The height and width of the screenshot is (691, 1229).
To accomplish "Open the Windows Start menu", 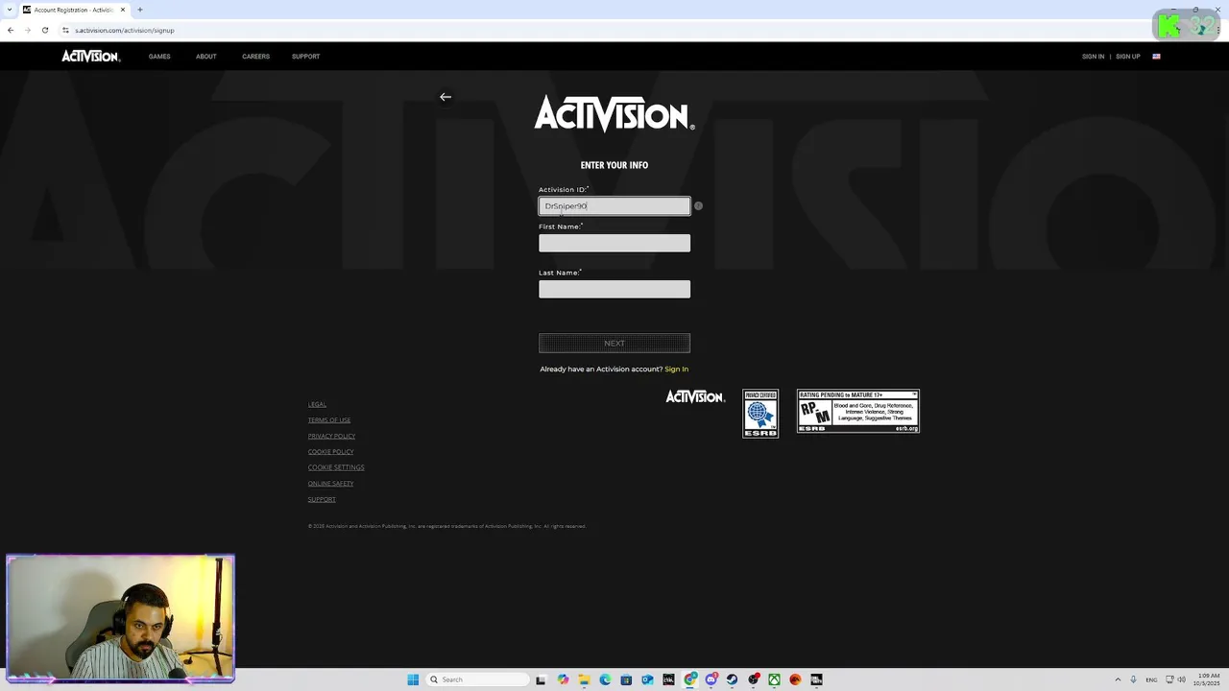I will tap(413, 679).
